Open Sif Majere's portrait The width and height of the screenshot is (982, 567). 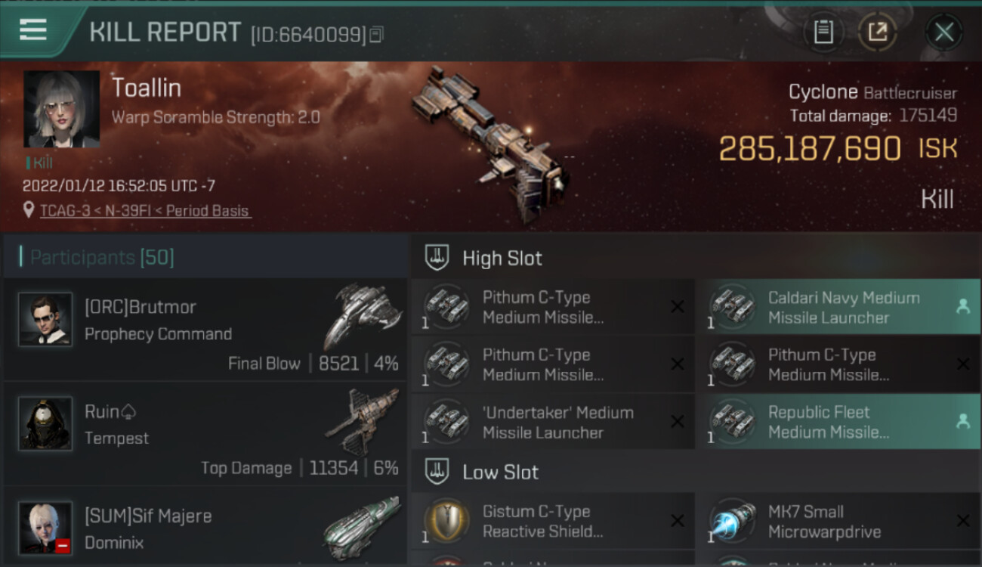(45, 527)
